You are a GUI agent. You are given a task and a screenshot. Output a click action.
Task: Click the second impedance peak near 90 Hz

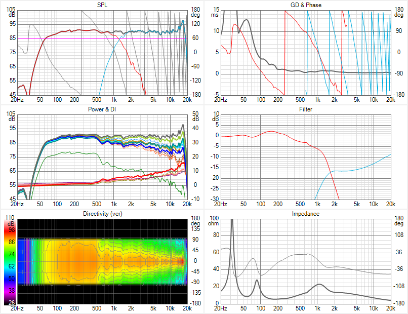257,281
